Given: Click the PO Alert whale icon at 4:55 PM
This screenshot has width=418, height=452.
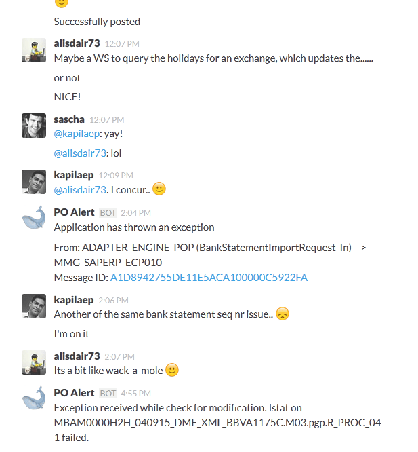Looking at the screenshot, I should [x=34, y=398].
